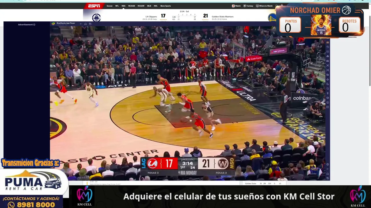Viewport: 371px width, 208px height.
Task: Open BlueStacks settings gear in sidebar
Action: tap(328, 164)
